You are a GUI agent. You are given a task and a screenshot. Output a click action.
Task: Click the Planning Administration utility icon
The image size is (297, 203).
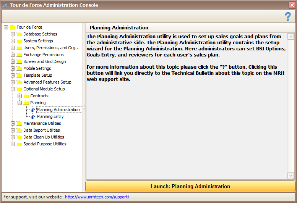tap(33, 110)
